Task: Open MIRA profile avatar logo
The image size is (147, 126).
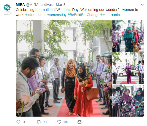Action: tap(7, 9)
